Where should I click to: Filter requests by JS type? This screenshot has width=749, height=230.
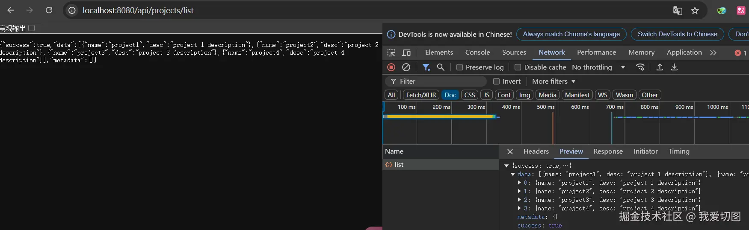[x=486, y=95]
